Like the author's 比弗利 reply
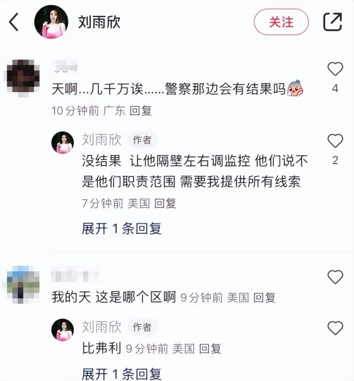The width and height of the screenshot is (354, 381). [335, 328]
